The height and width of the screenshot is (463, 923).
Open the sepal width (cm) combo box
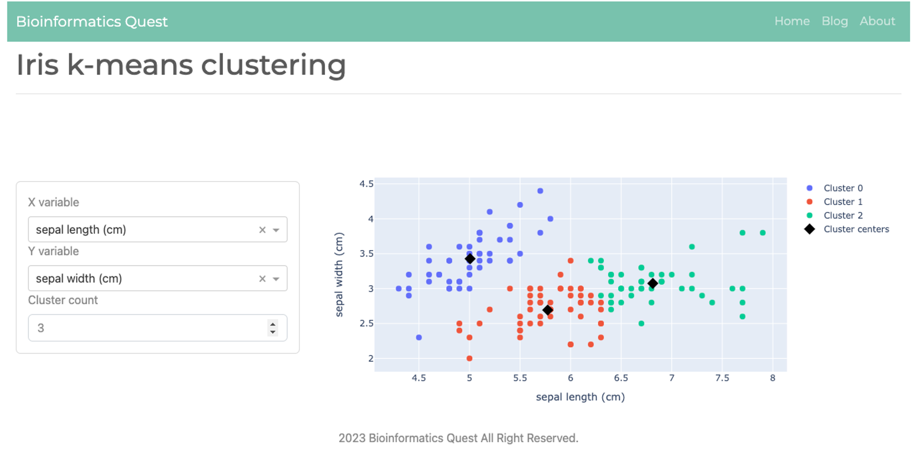tap(157, 278)
